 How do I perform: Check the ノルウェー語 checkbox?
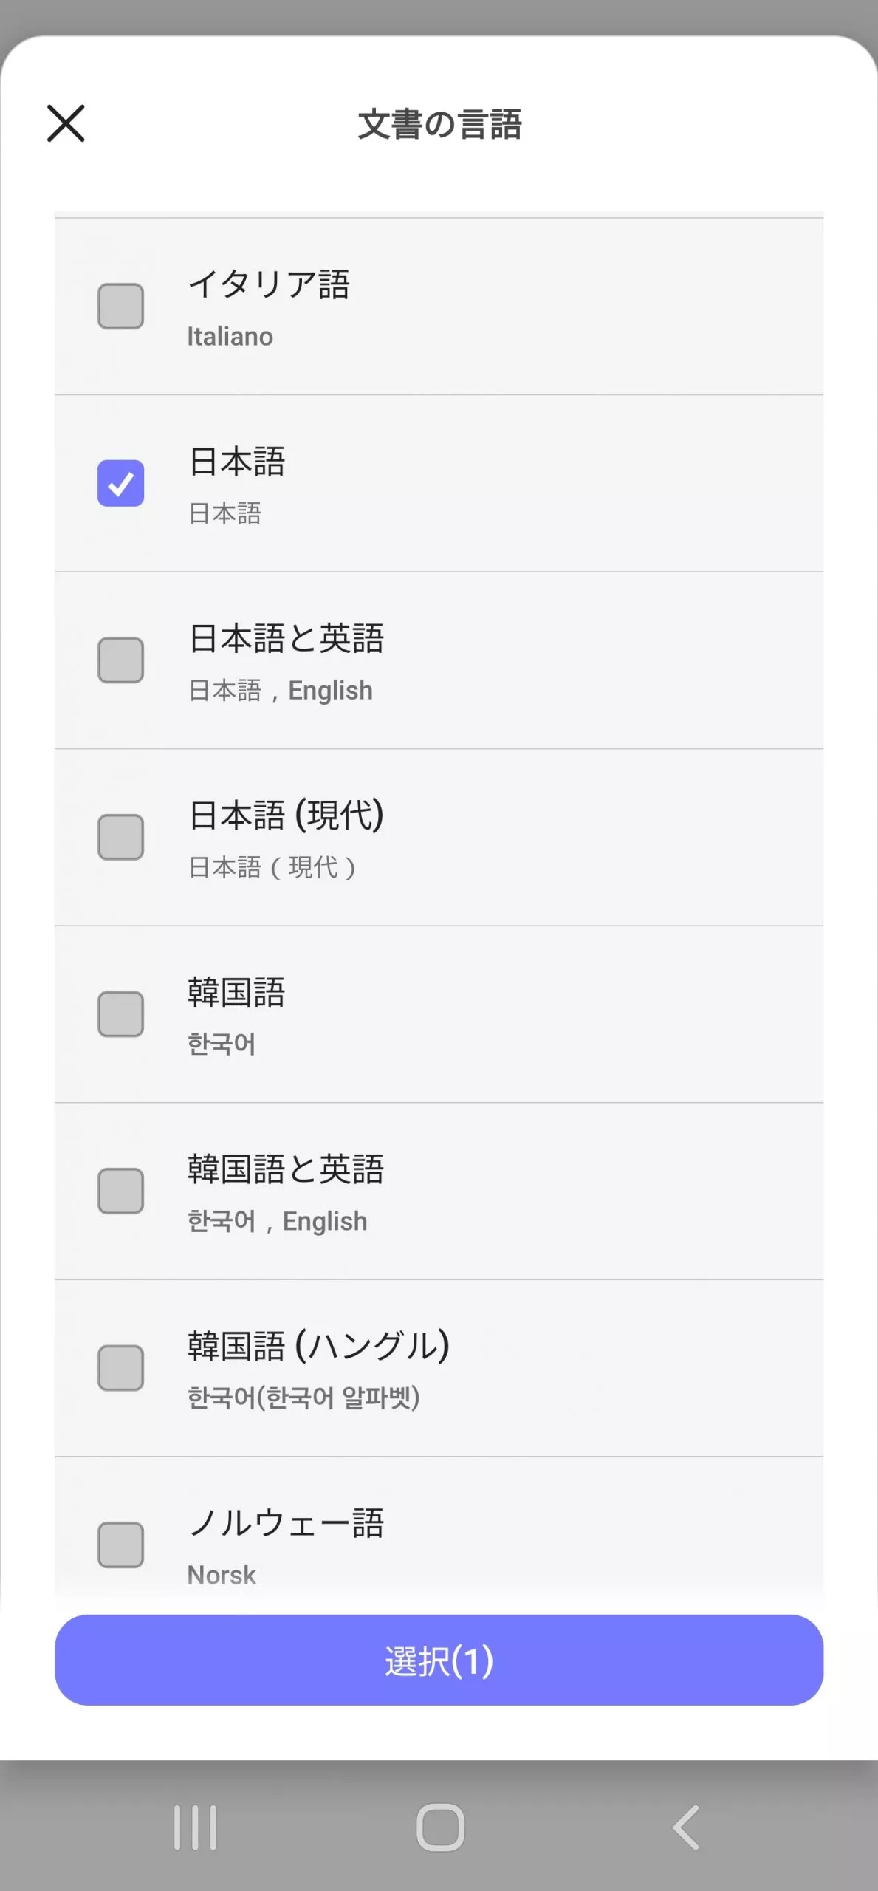click(120, 1545)
